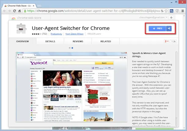The width and height of the screenshot is (187, 131).
Task: Open the fb extension icon
Action: (171, 11)
